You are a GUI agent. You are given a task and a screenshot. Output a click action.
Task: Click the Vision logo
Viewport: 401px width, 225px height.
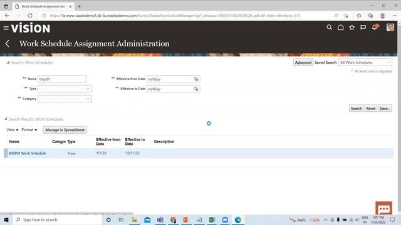coord(31,27)
